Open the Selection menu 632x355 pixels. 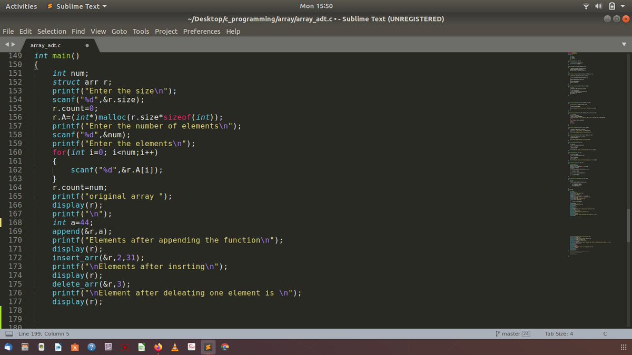click(52, 31)
